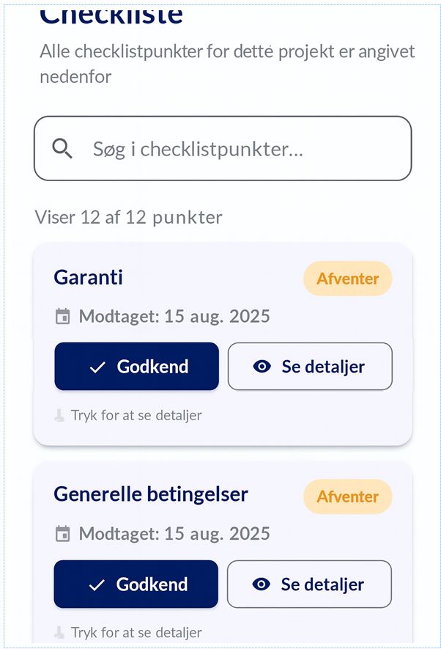
Task: Click the eye icon in Garanti's details button
Action: click(262, 367)
